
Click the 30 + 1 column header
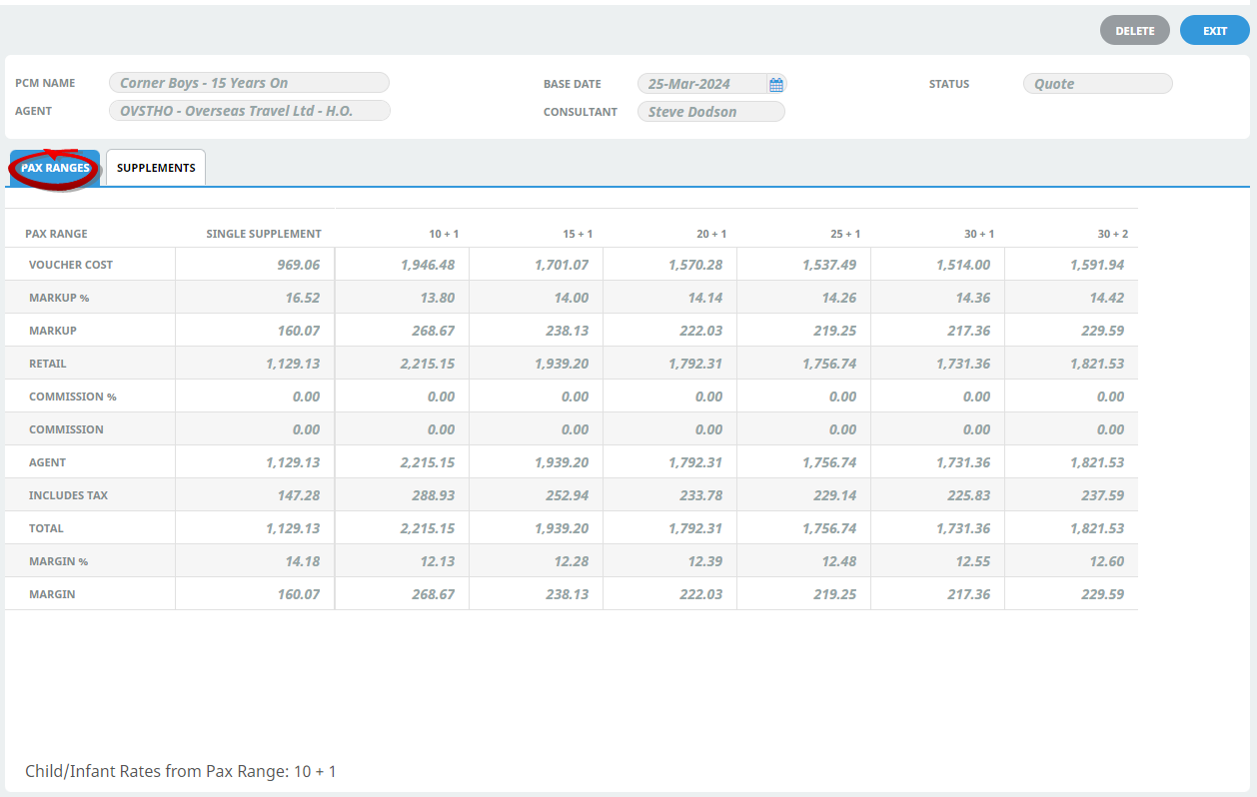point(979,234)
